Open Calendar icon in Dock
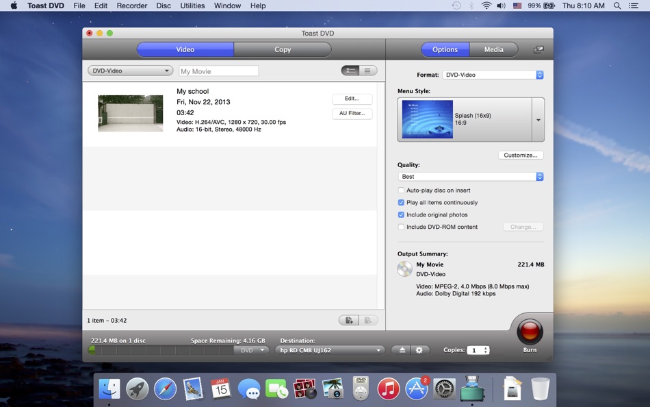This screenshot has height=407, width=650. tap(220, 388)
